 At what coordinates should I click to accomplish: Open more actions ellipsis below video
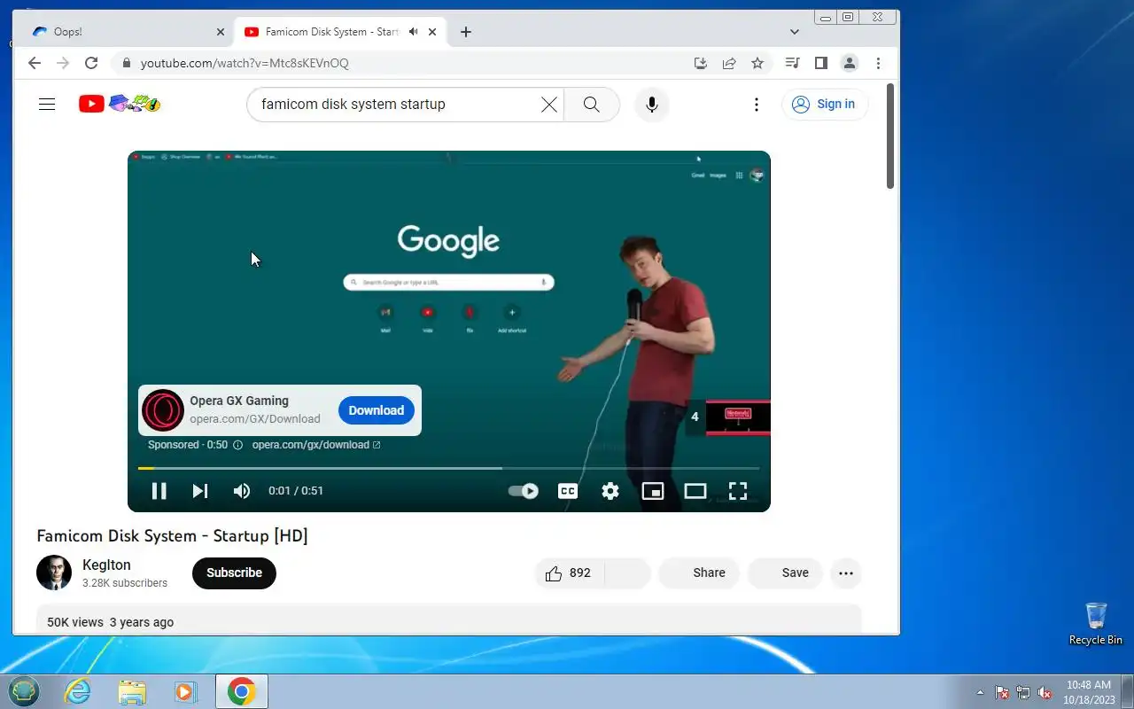(x=846, y=573)
